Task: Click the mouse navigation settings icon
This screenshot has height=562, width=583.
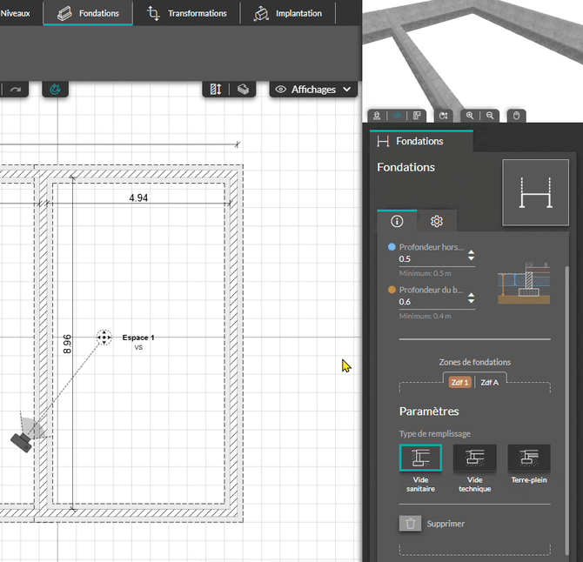Action: point(443,116)
